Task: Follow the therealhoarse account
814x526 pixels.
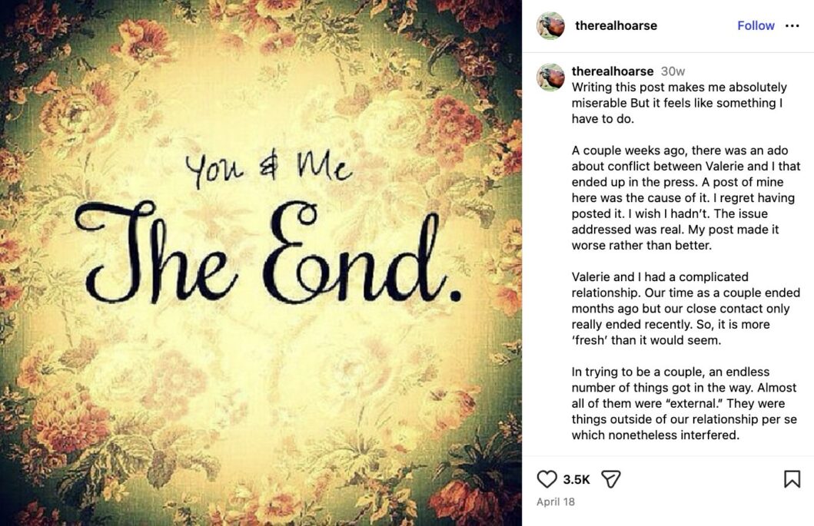Action: (x=756, y=26)
